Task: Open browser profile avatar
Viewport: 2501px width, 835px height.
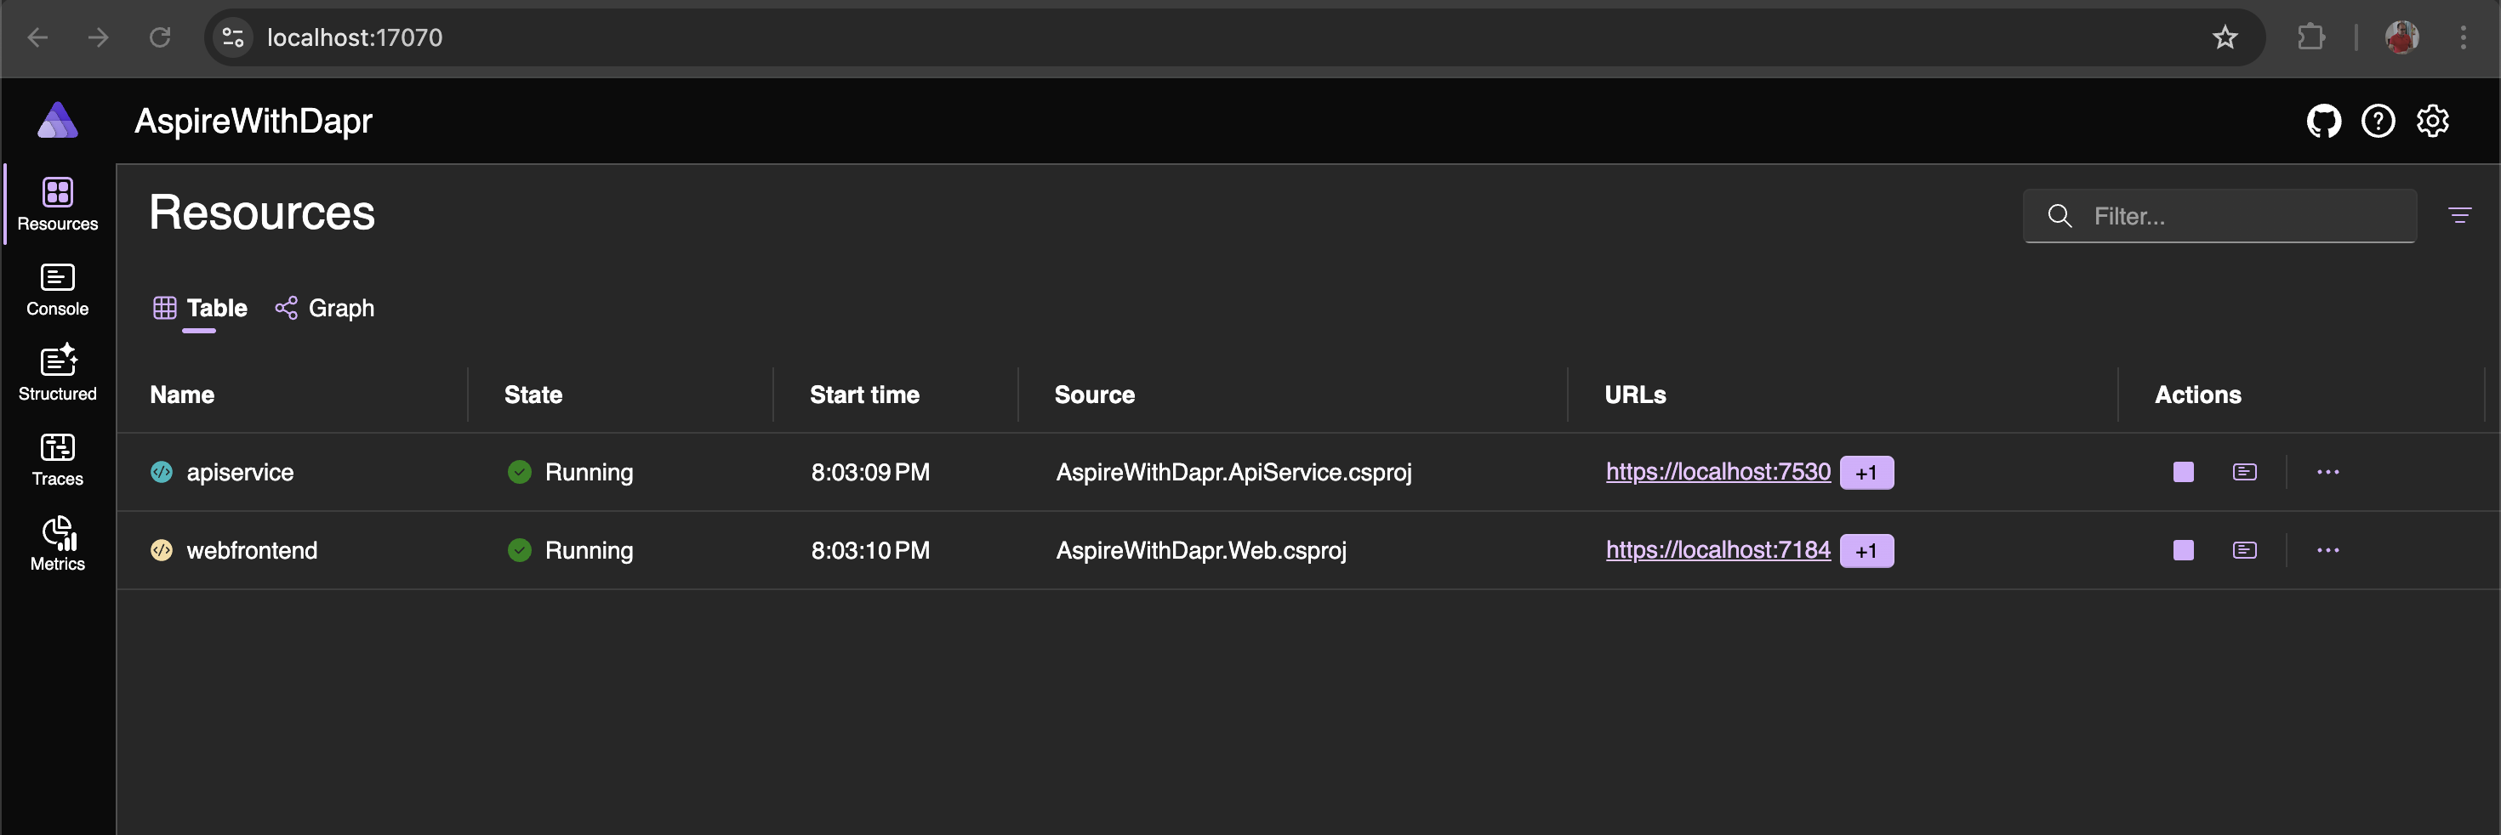Action: pos(2401,38)
